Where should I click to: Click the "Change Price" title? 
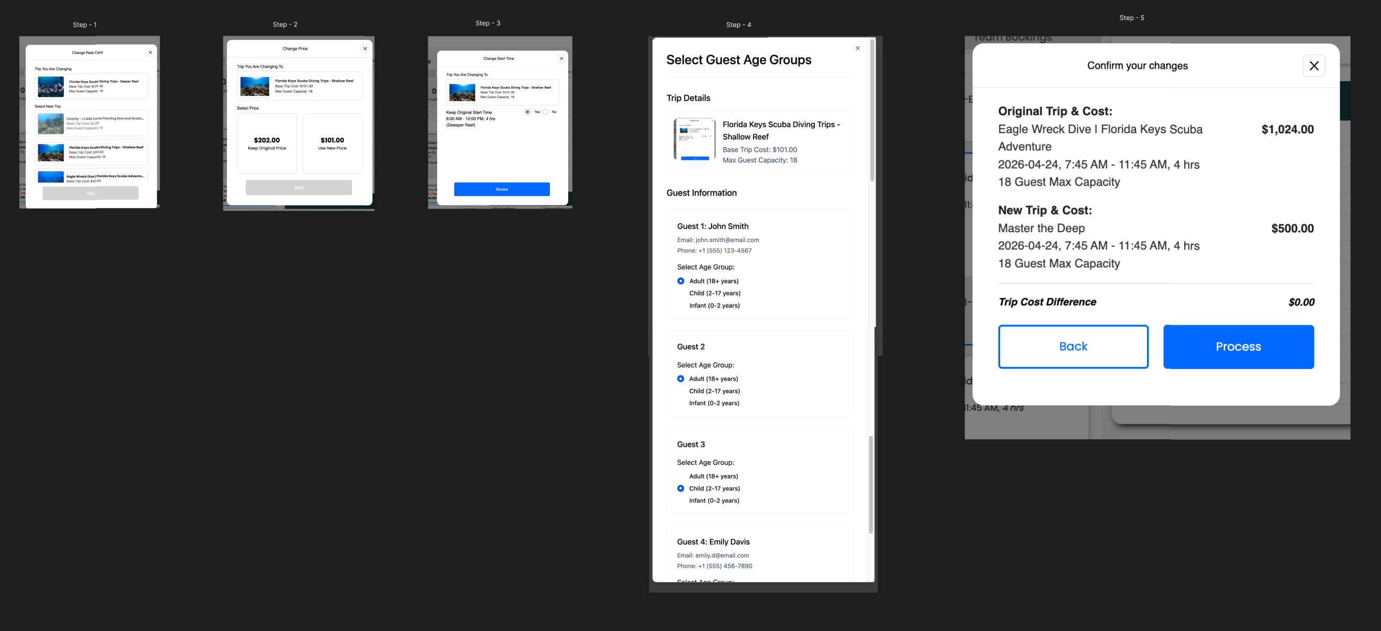[295, 49]
